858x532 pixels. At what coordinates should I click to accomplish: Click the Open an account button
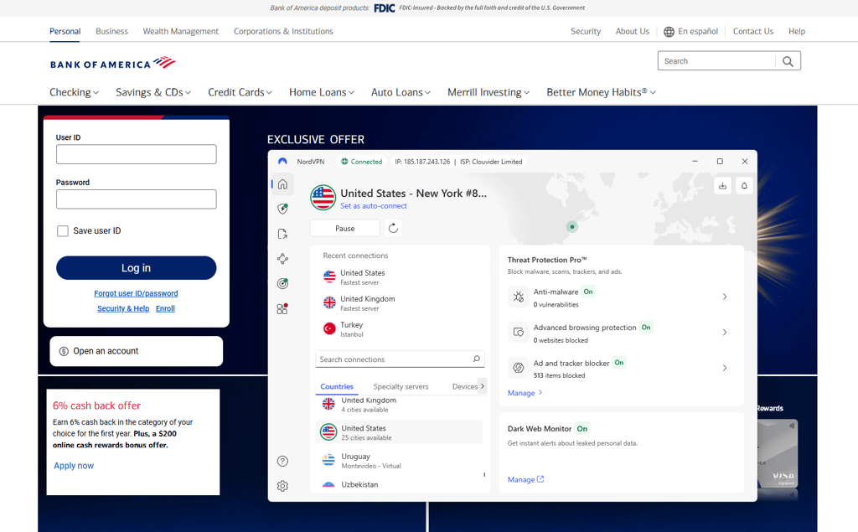(x=137, y=351)
